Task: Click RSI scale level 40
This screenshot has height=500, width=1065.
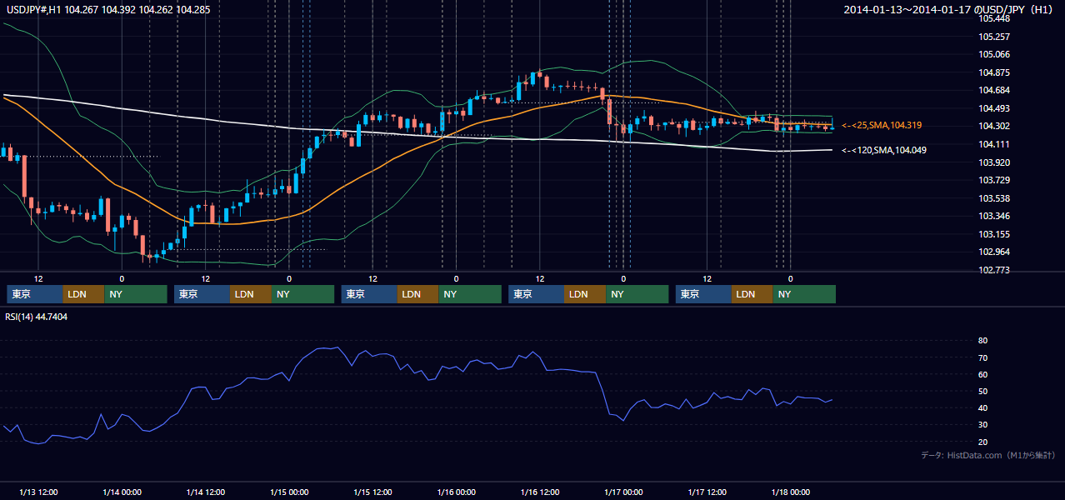Action: click(x=982, y=407)
